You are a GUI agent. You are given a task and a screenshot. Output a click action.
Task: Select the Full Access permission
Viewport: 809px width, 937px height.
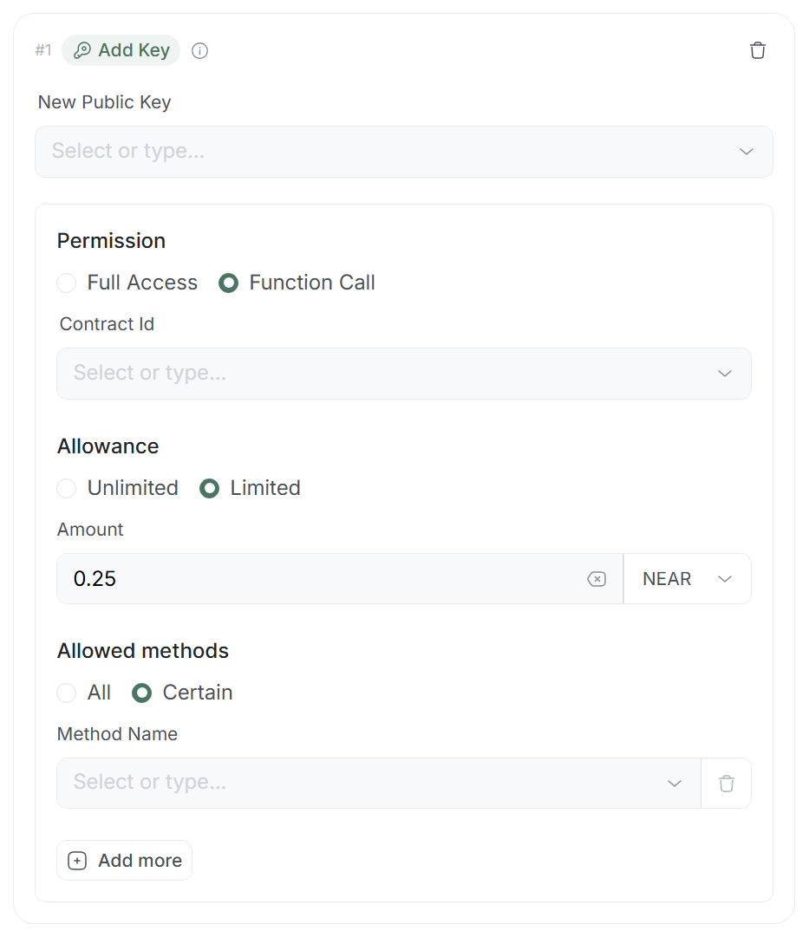(67, 283)
